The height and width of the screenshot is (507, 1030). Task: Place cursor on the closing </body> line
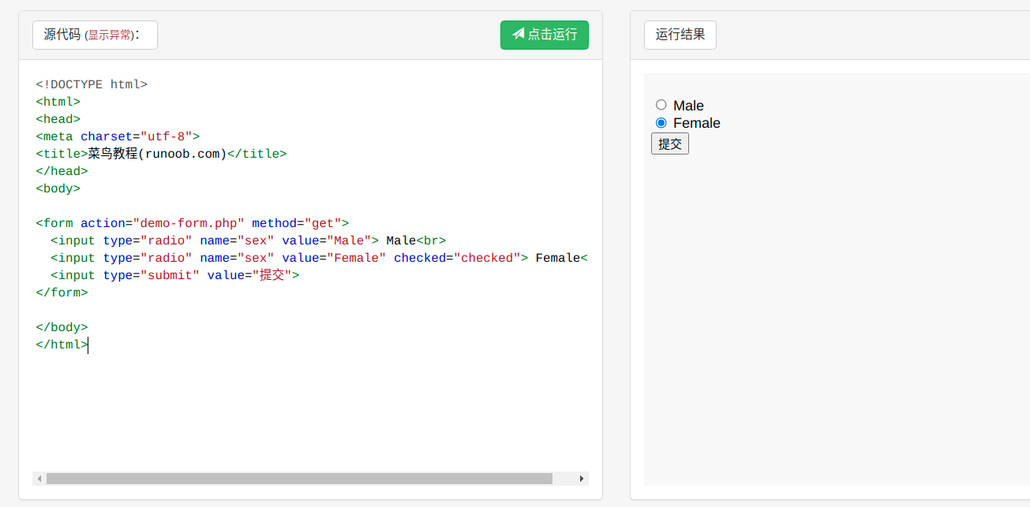62,327
